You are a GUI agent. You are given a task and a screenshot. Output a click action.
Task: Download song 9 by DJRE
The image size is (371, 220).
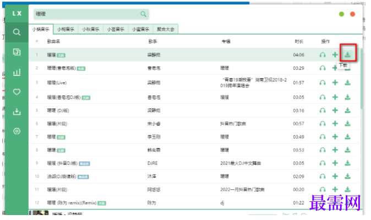[347, 163]
